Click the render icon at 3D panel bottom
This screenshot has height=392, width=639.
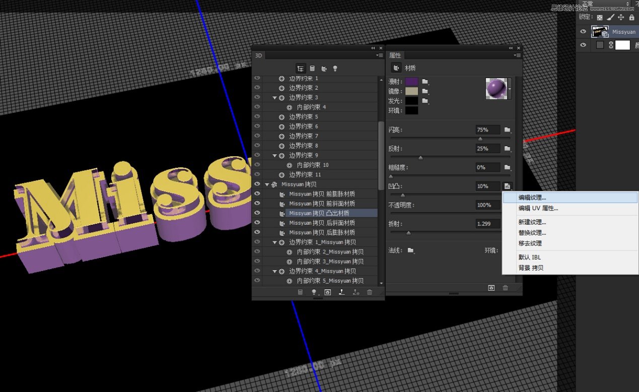[327, 291]
